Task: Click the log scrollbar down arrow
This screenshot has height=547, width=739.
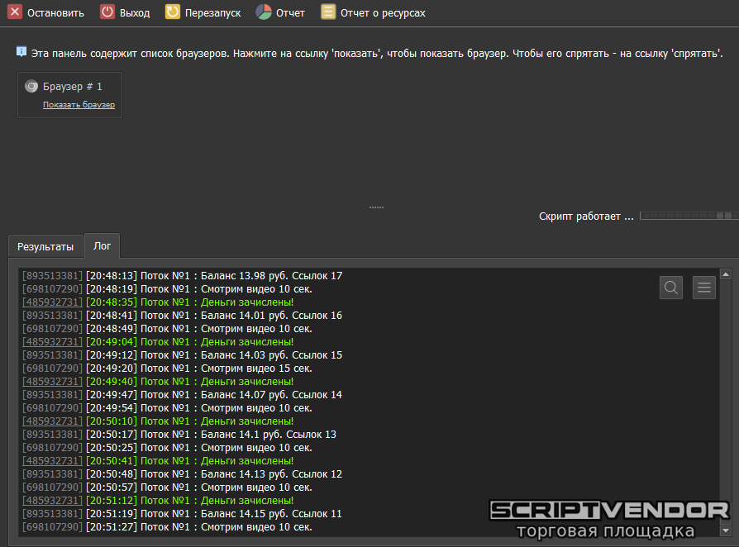Action: tap(726, 530)
